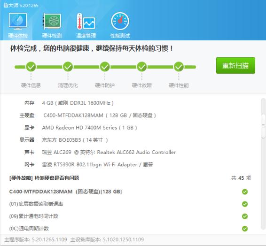Click the vertical scrollbar handle
Image resolution: width=266 pixels, height=246 pixels.
pos(263,126)
